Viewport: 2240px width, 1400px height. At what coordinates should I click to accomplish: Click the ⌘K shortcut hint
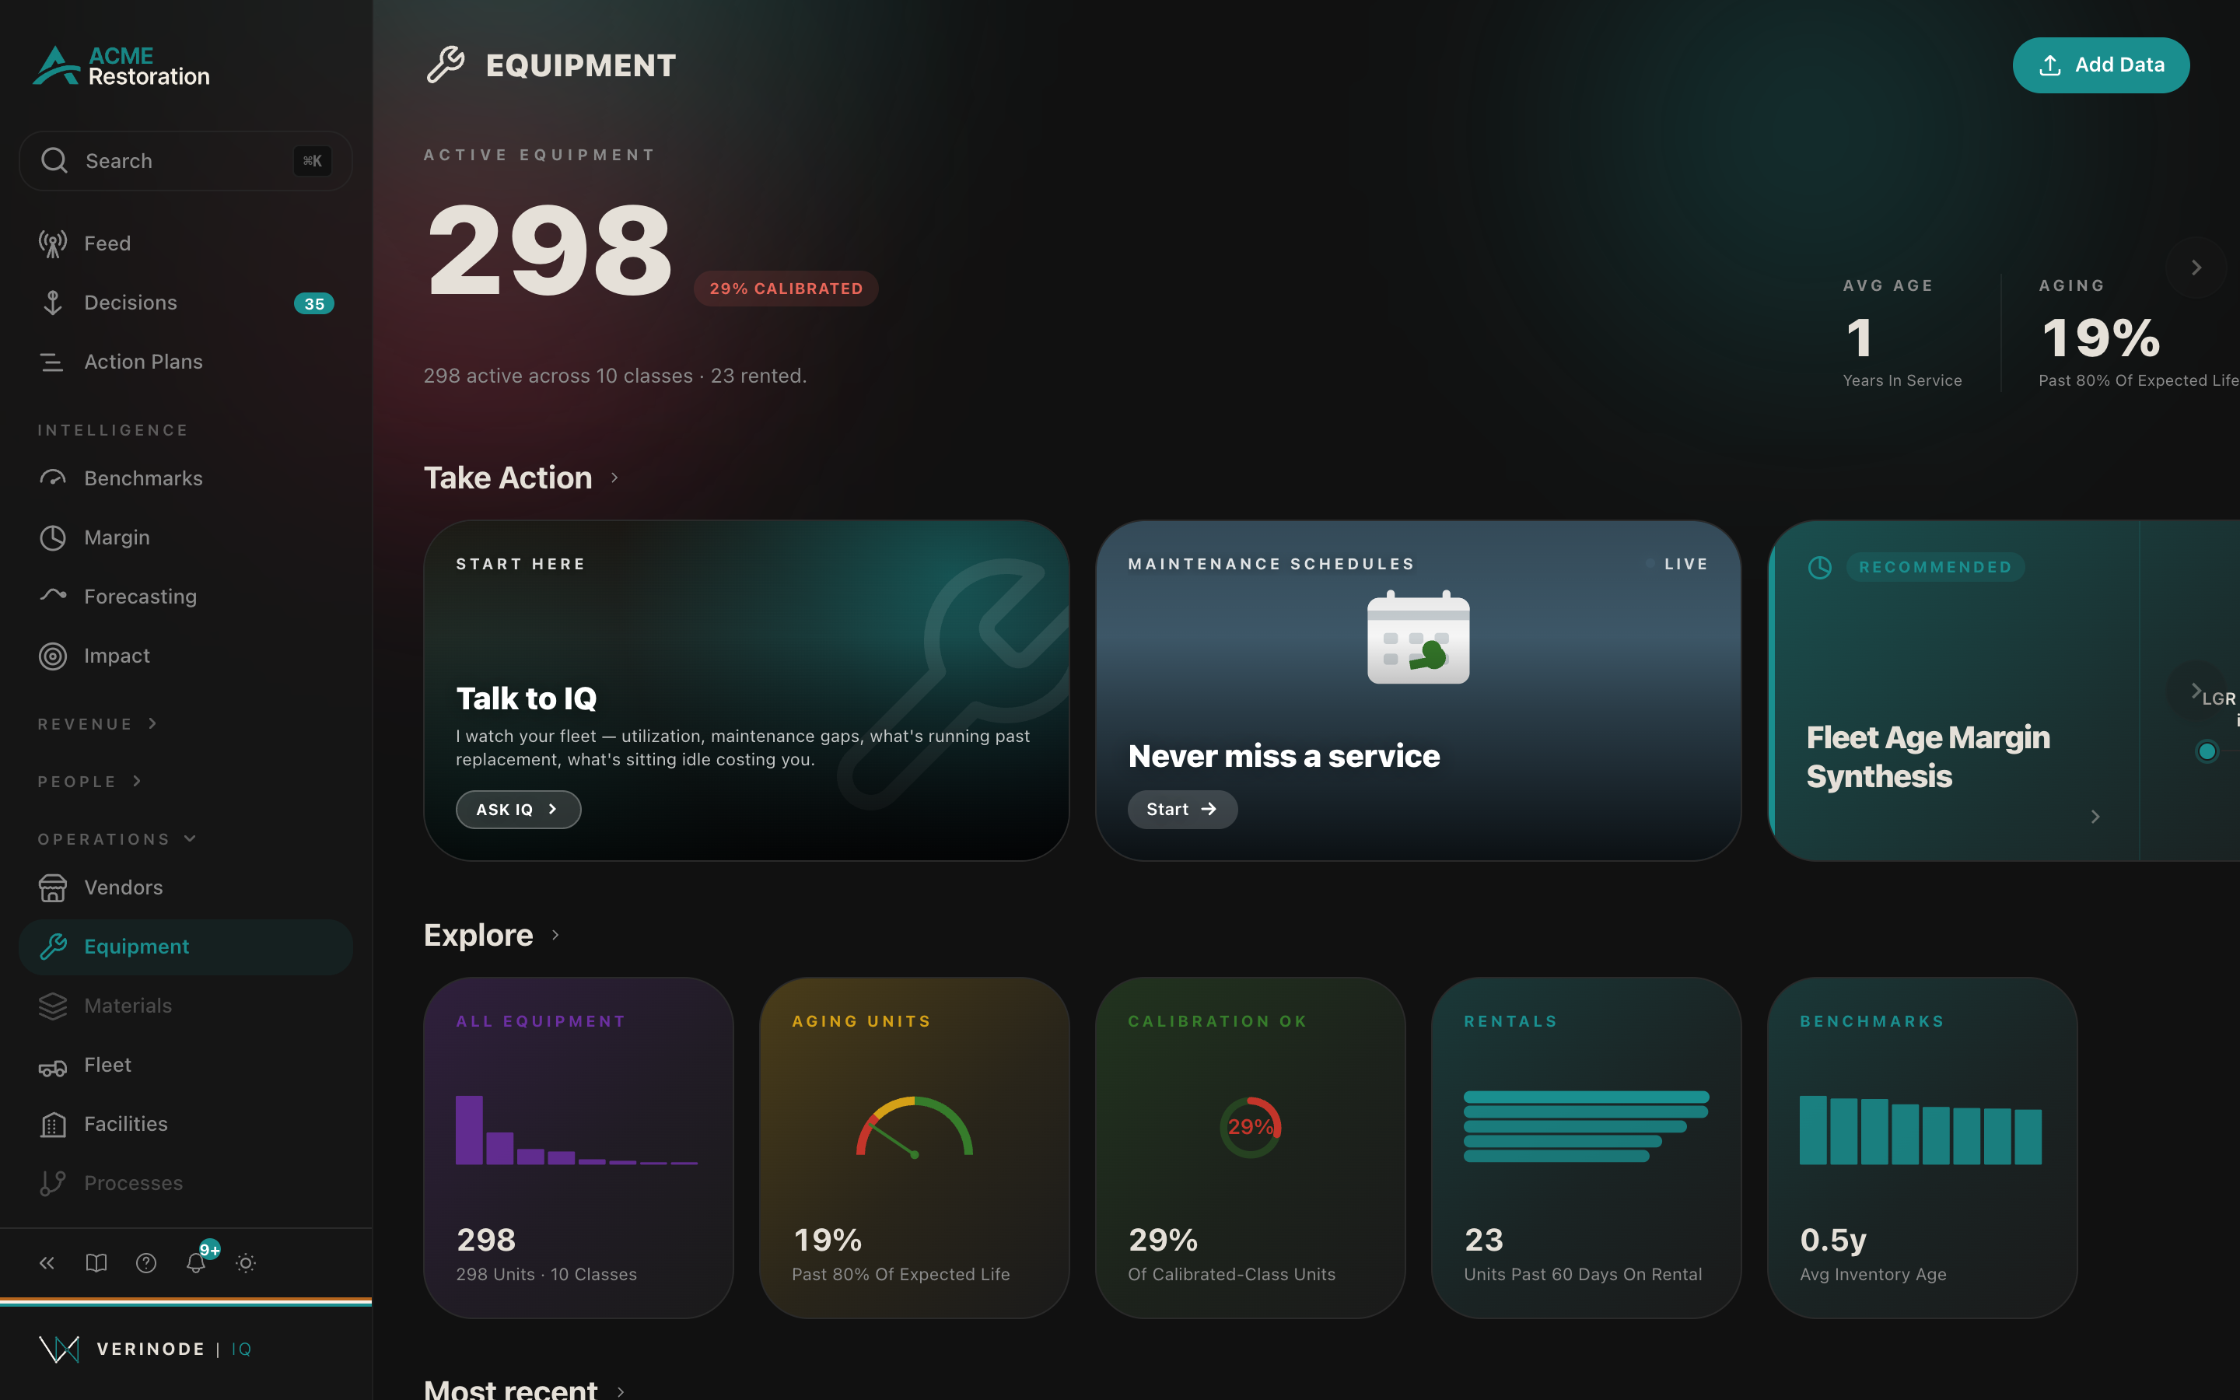tap(312, 161)
